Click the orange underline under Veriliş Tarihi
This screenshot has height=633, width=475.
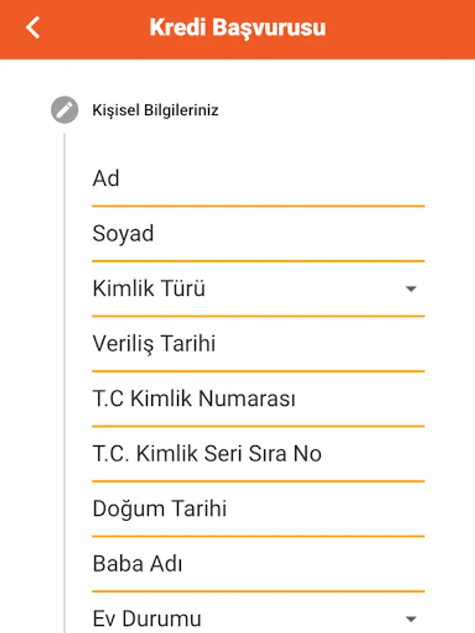pyautogui.click(x=258, y=371)
